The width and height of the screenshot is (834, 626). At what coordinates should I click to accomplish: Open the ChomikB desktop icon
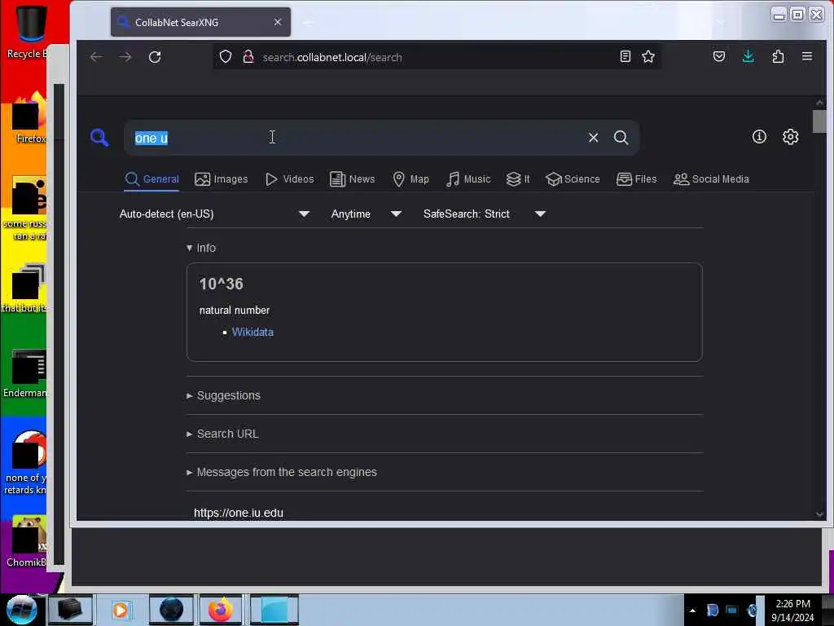(x=27, y=542)
